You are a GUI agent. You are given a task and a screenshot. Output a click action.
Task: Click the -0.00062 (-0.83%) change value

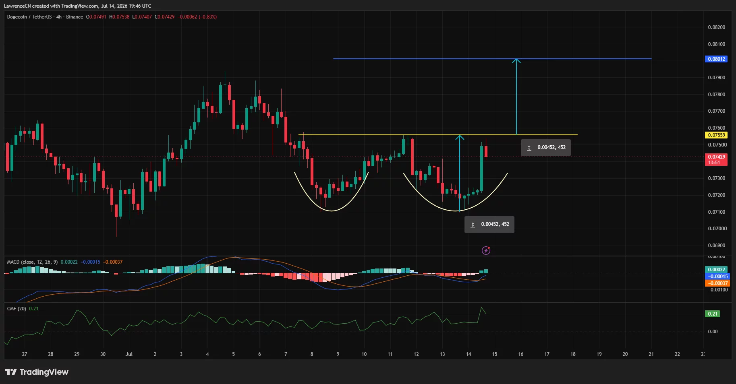(197, 17)
